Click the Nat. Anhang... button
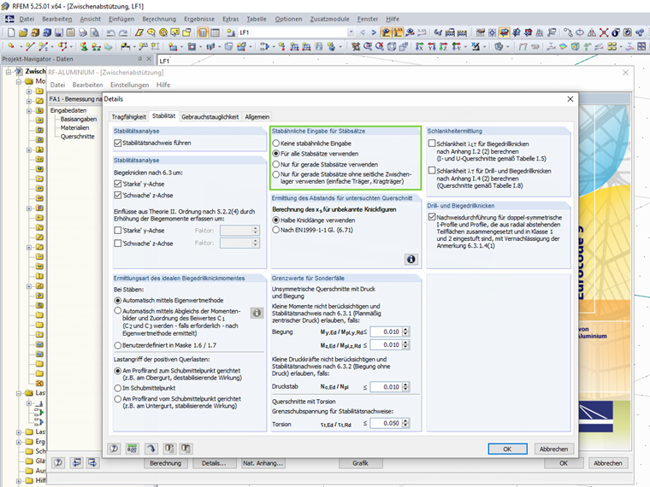 coord(263,463)
